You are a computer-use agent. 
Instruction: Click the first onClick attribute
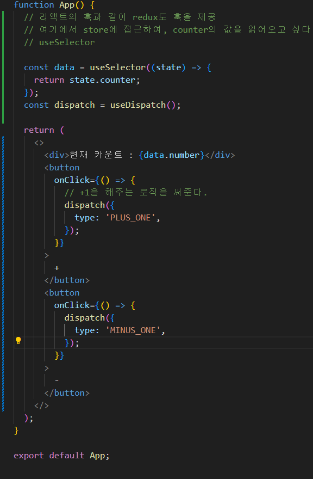pos(72,180)
